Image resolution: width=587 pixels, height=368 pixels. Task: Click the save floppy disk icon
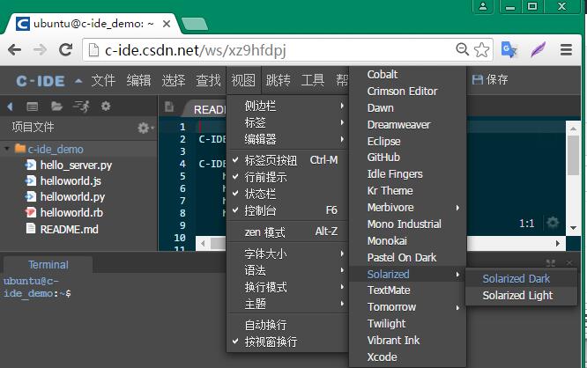click(478, 79)
